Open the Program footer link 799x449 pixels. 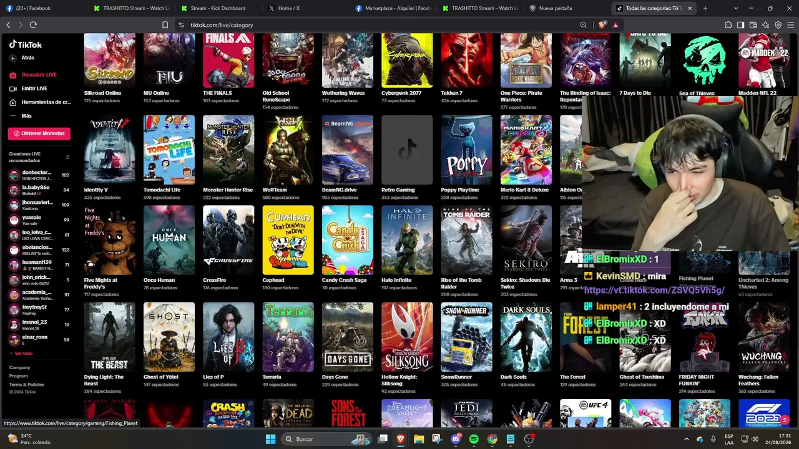click(18, 376)
